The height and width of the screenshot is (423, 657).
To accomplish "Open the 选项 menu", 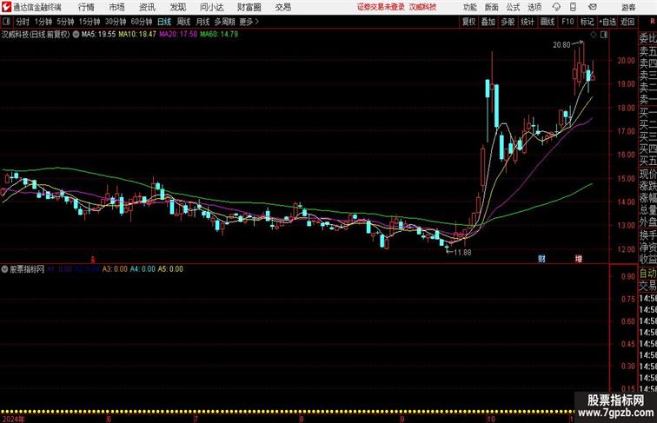I will 534,7.
